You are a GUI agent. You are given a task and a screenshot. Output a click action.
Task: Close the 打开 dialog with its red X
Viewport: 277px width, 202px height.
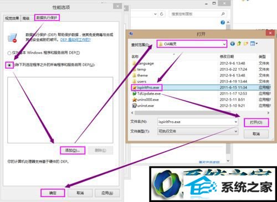[270, 33]
